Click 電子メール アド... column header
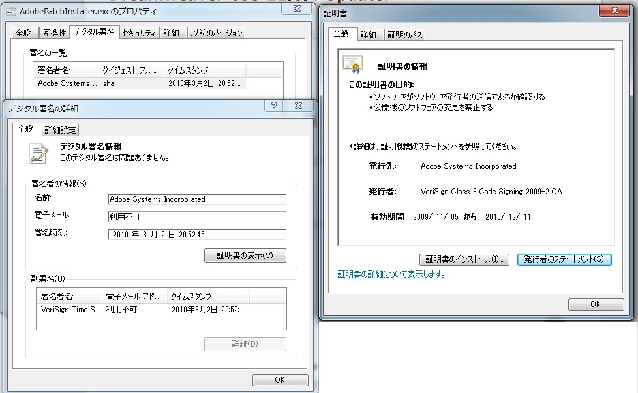 (x=134, y=297)
